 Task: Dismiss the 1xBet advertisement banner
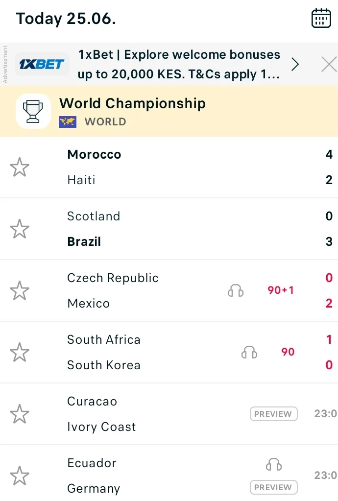[x=329, y=64]
